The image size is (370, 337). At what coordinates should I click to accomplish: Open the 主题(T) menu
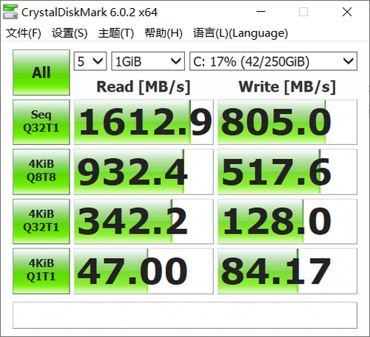(x=115, y=33)
